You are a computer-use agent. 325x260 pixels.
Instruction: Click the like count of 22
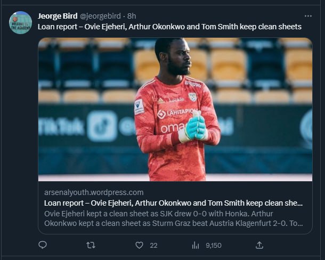click(x=153, y=245)
